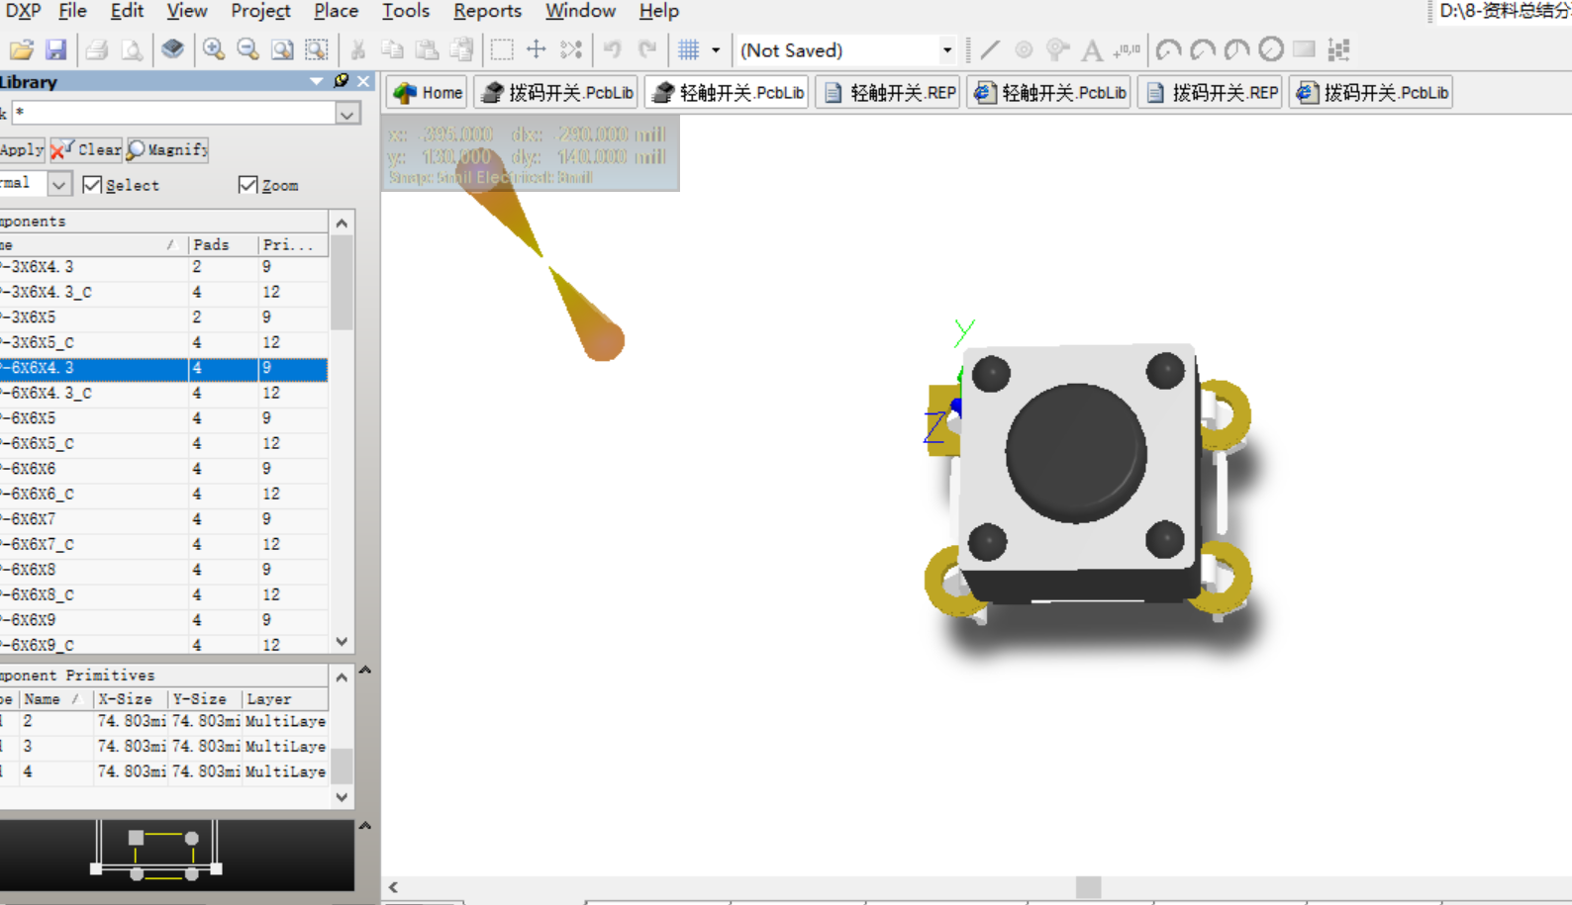
Task: Click the Copy icon in the toolbar
Action: coord(392,49)
